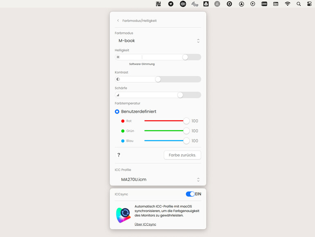Screen dimensions: 315x237
Task: Open the black ring menu bar icon
Action: click(x=229, y=4)
